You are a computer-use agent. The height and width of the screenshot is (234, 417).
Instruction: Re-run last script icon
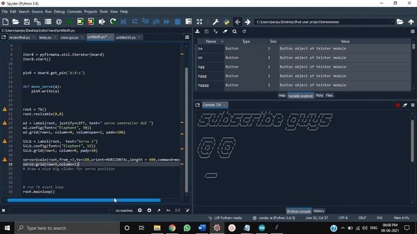113,21
